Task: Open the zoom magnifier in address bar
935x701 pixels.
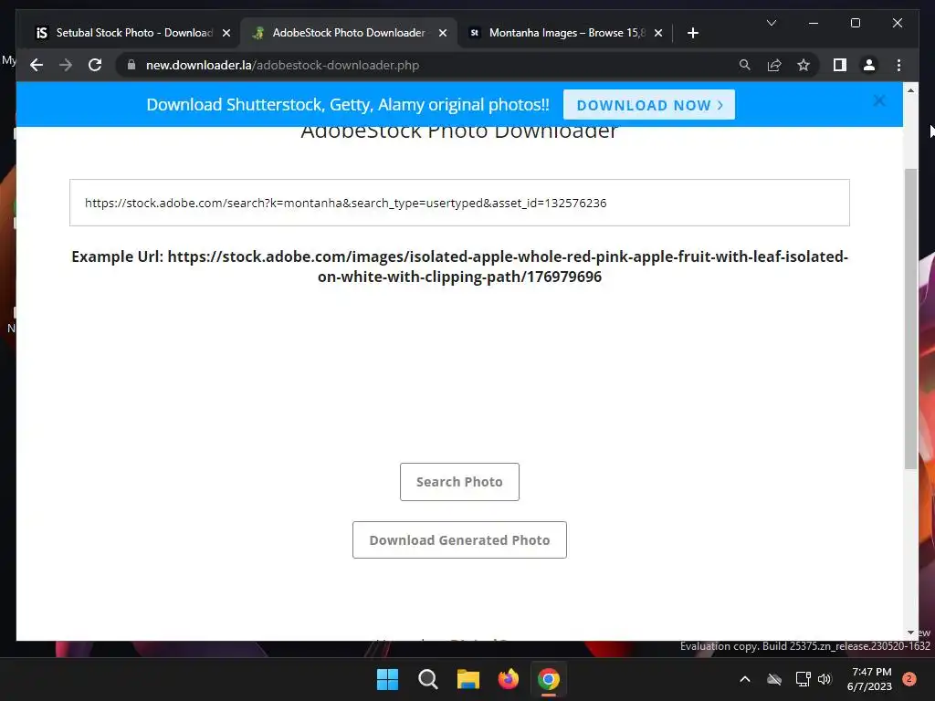Action: click(745, 65)
